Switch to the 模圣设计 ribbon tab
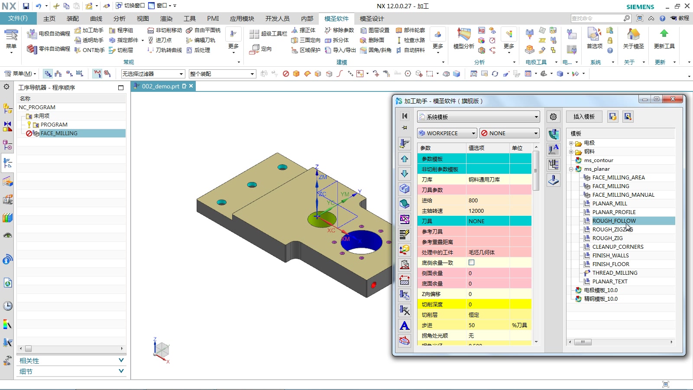This screenshot has width=693, height=390. (372, 19)
